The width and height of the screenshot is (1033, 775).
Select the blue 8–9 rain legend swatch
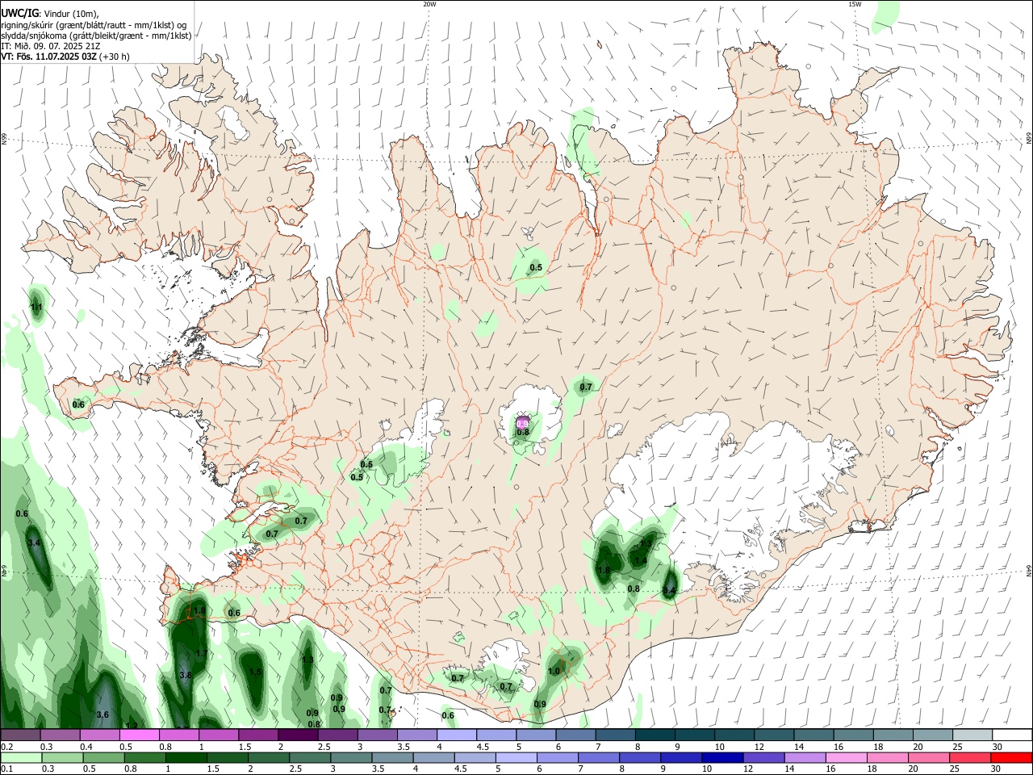[x=640, y=758]
